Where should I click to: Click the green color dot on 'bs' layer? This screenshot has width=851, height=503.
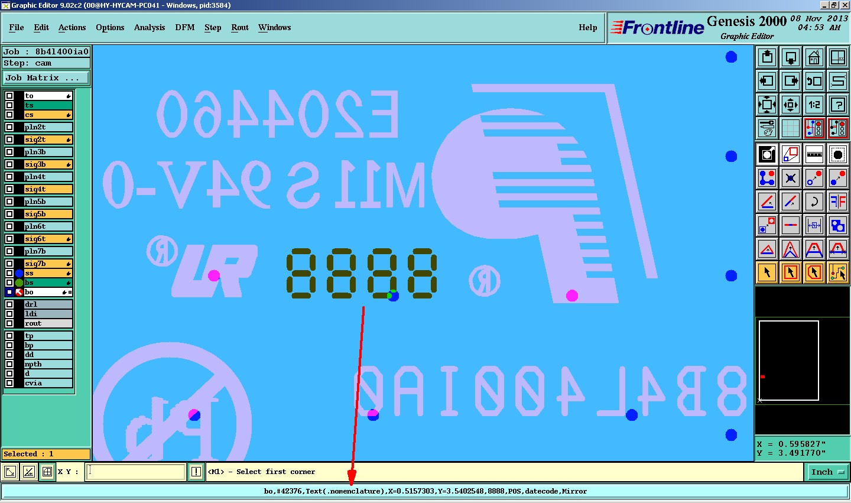click(19, 283)
